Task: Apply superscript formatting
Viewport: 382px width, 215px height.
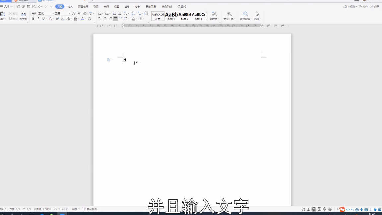Action: pos(57,19)
